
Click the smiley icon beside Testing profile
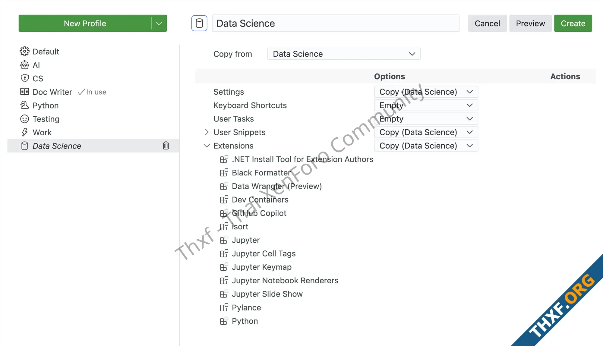tap(24, 119)
